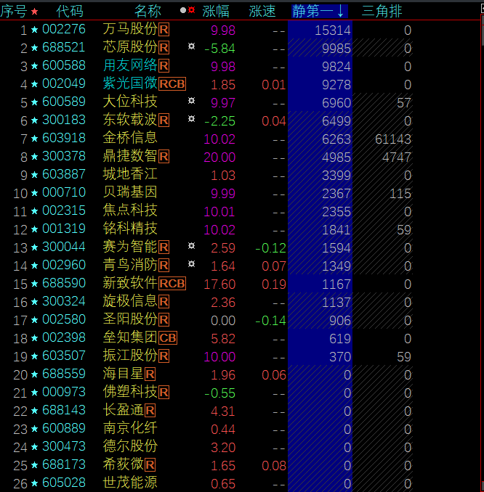The image size is (484, 492).
Task: Select stock name 圣阳股份
Action: (130, 319)
